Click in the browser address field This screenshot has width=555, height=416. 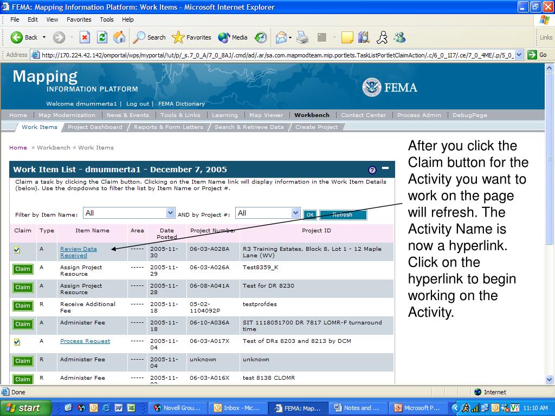click(x=277, y=55)
